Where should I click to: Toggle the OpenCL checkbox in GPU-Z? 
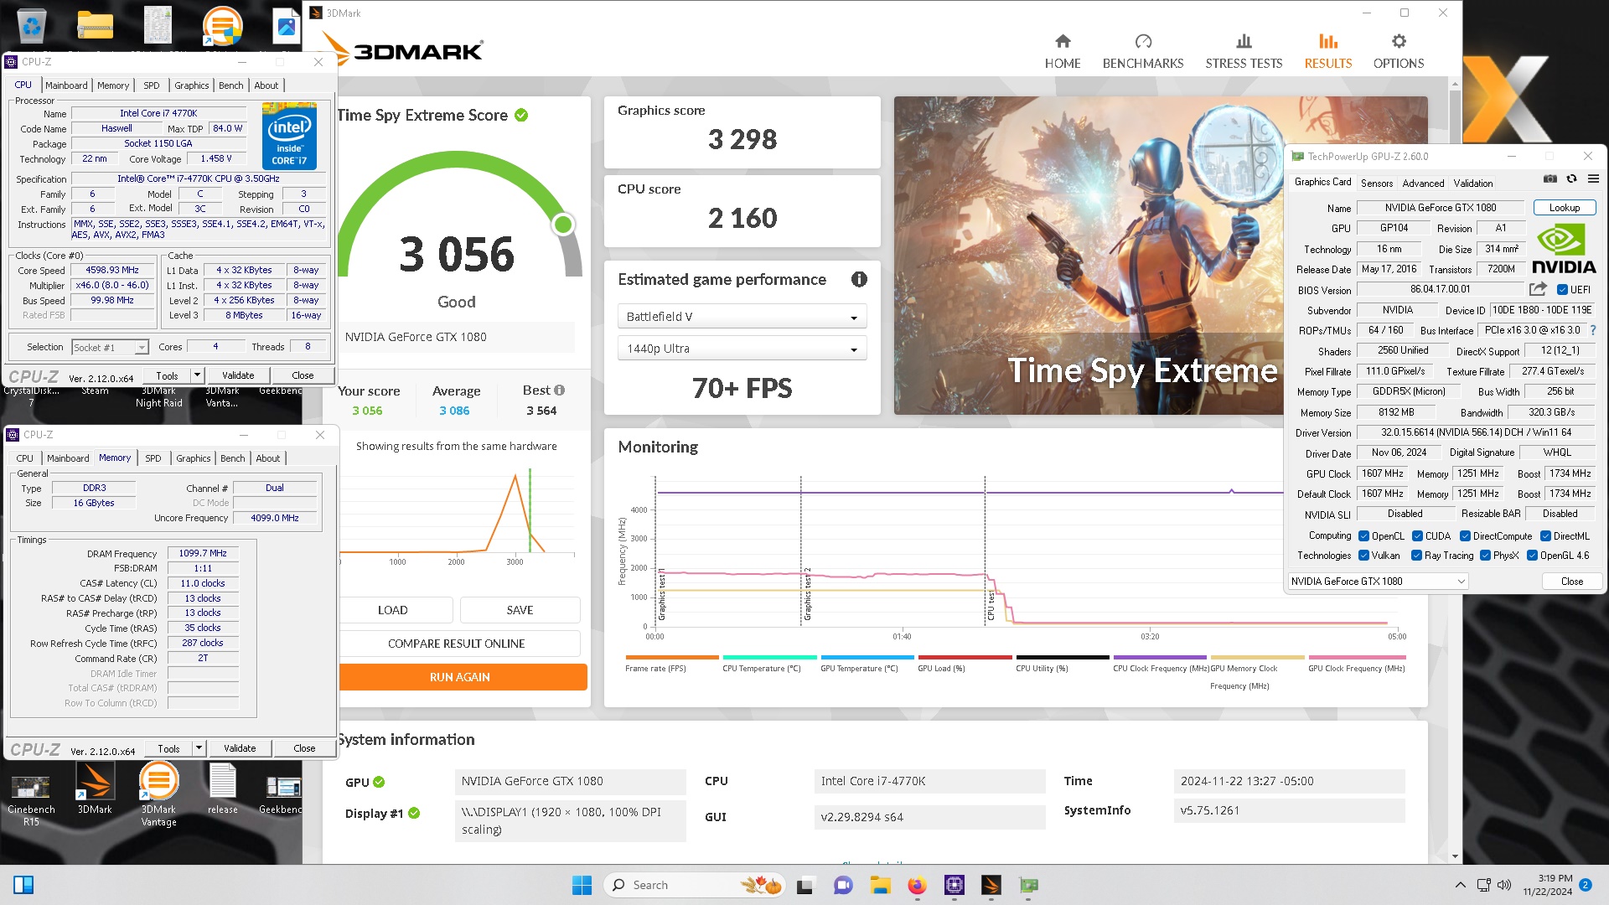tap(1364, 536)
